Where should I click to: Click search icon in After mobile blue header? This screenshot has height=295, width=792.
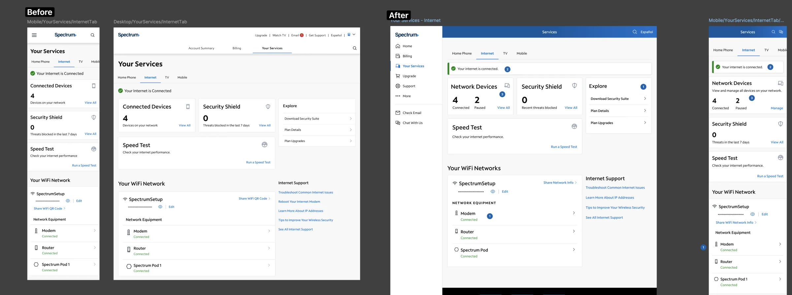(773, 32)
